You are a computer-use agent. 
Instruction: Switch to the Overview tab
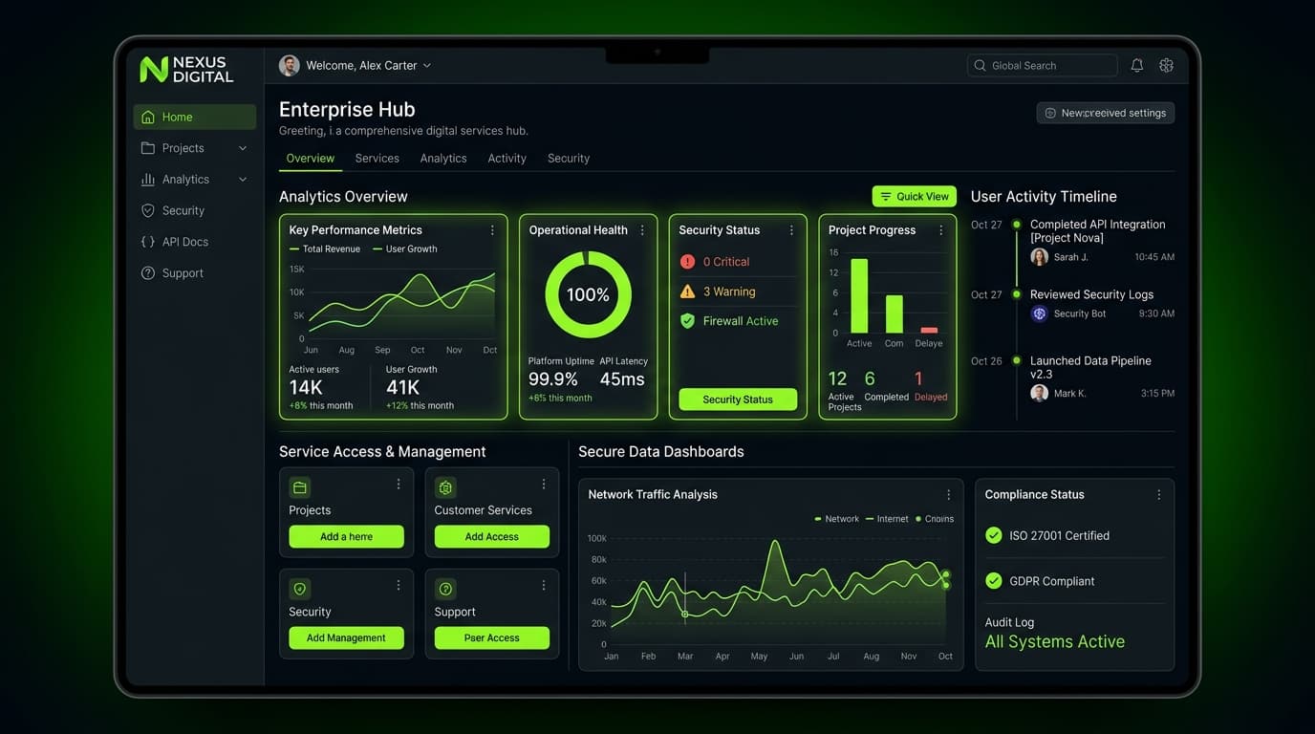pos(311,159)
